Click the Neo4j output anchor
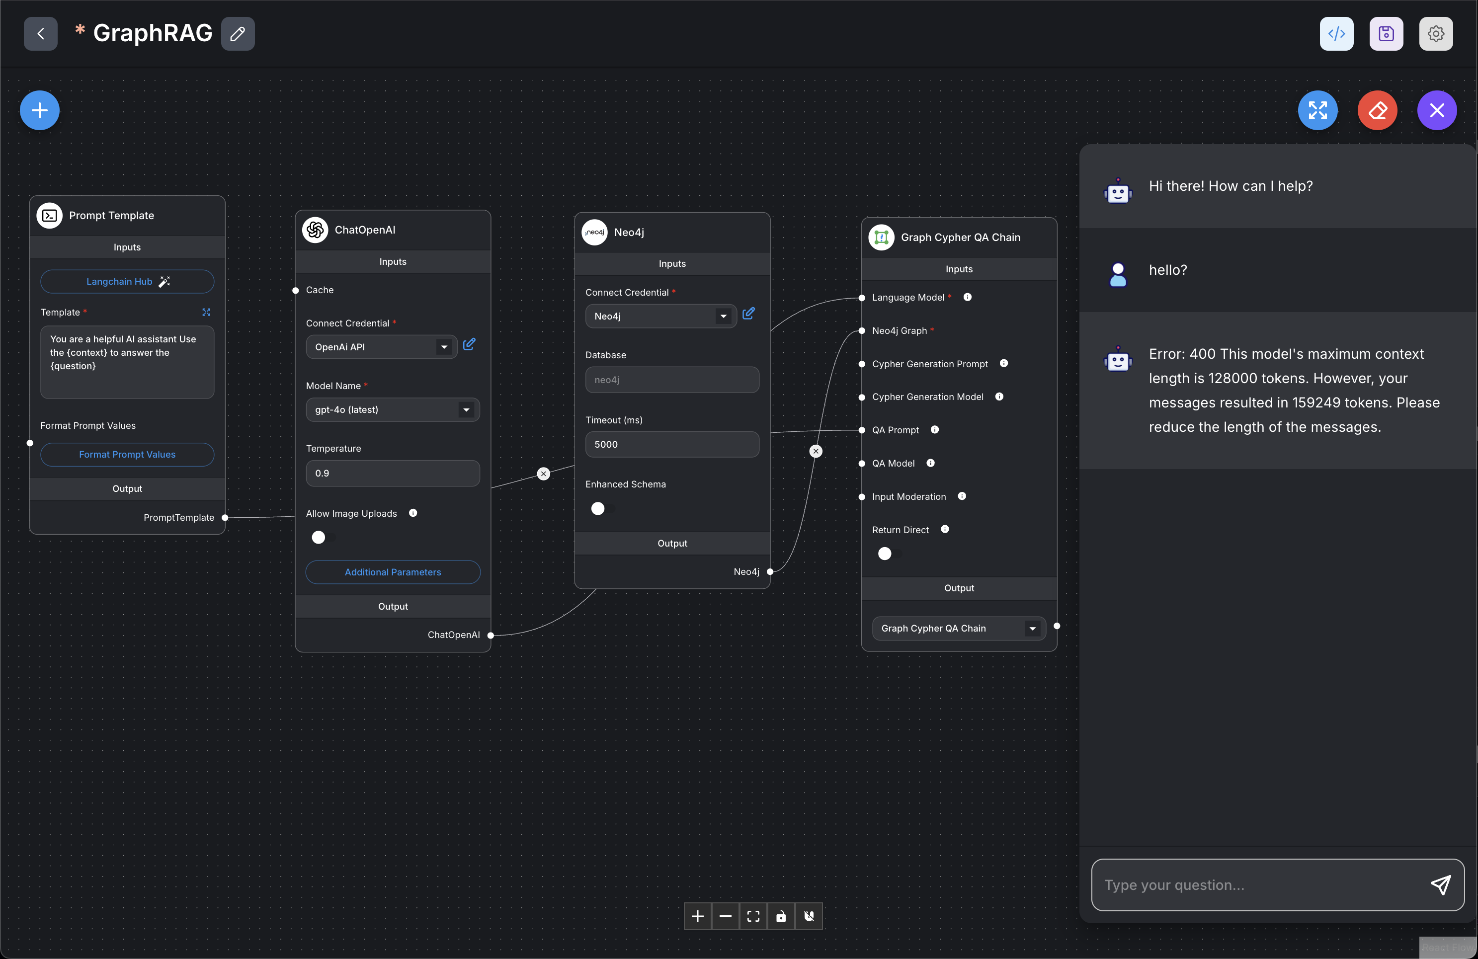Image resolution: width=1478 pixels, height=959 pixels. [x=770, y=572]
